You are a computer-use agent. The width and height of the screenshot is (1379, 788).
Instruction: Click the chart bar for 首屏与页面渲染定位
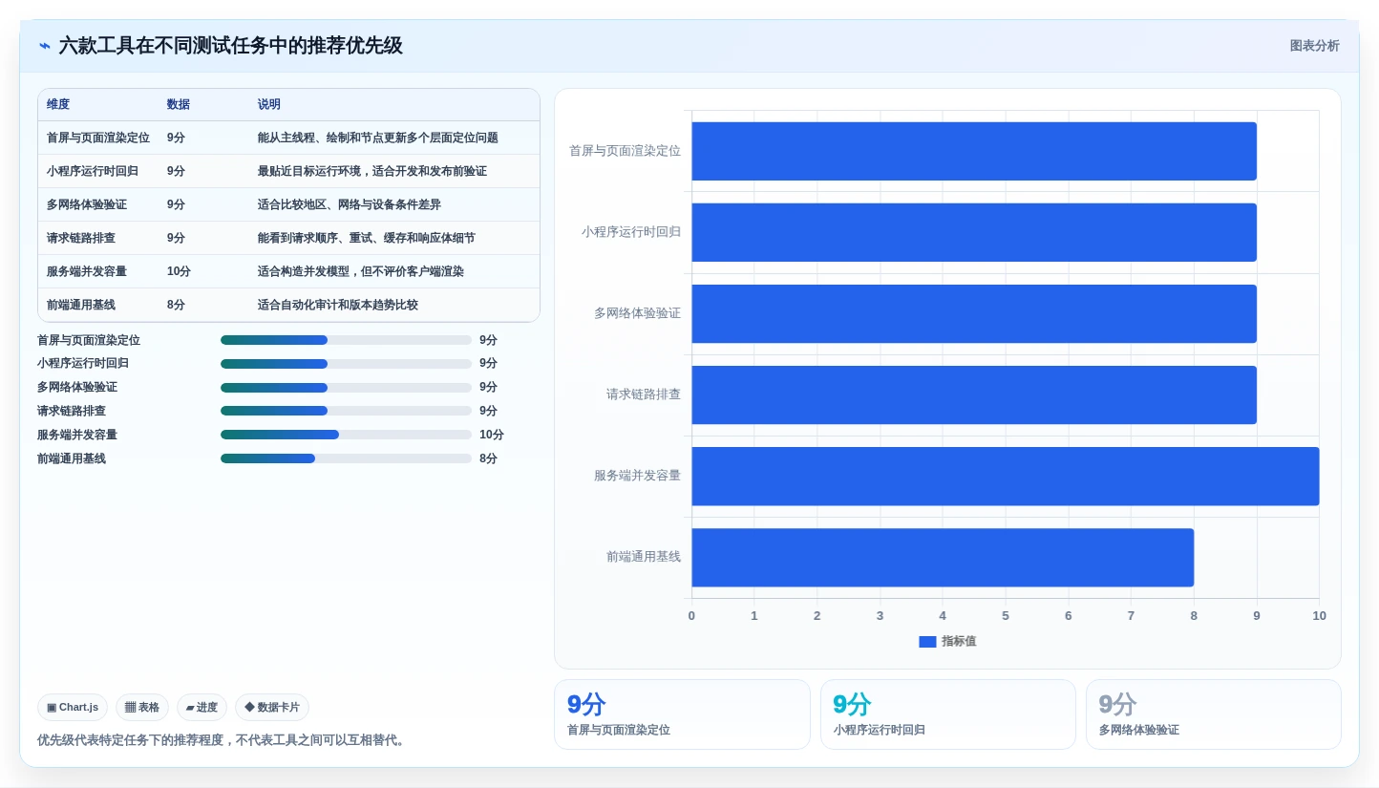(974, 151)
